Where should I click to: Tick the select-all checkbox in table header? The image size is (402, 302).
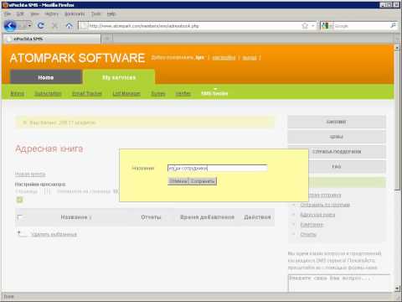point(19,217)
